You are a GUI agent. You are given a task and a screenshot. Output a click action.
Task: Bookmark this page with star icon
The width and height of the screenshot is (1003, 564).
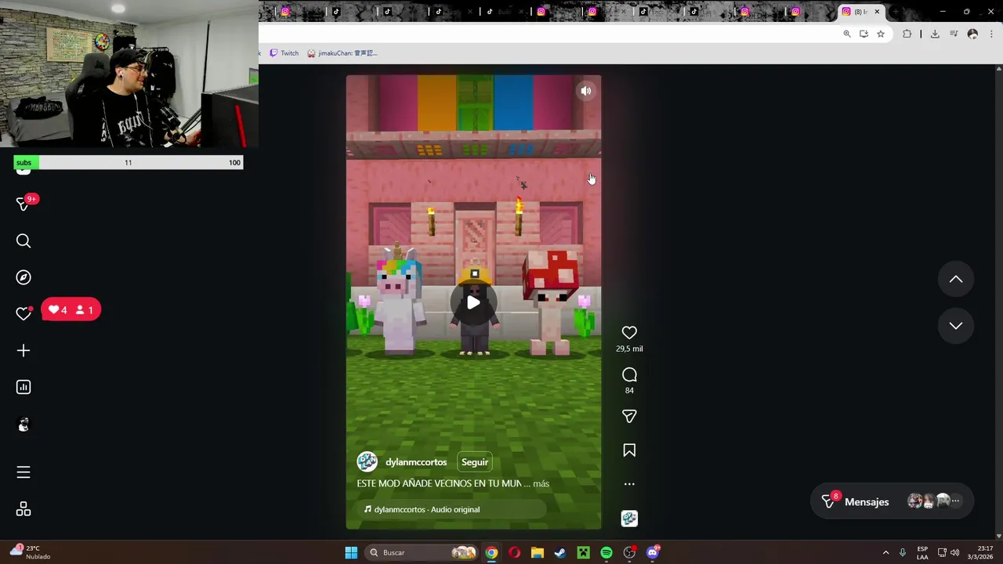[x=881, y=34]
